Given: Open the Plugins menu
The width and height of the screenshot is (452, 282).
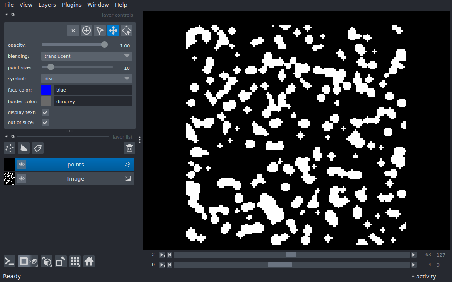Looking at the screenshot, I should coord(72,5).
